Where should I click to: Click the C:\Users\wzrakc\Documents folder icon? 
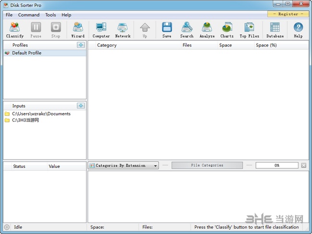[7, 114]
